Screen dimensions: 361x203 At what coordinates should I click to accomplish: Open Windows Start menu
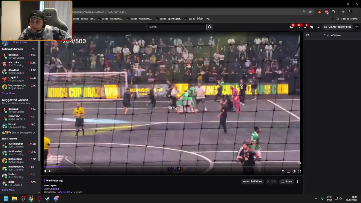click(x=6, y=198)
